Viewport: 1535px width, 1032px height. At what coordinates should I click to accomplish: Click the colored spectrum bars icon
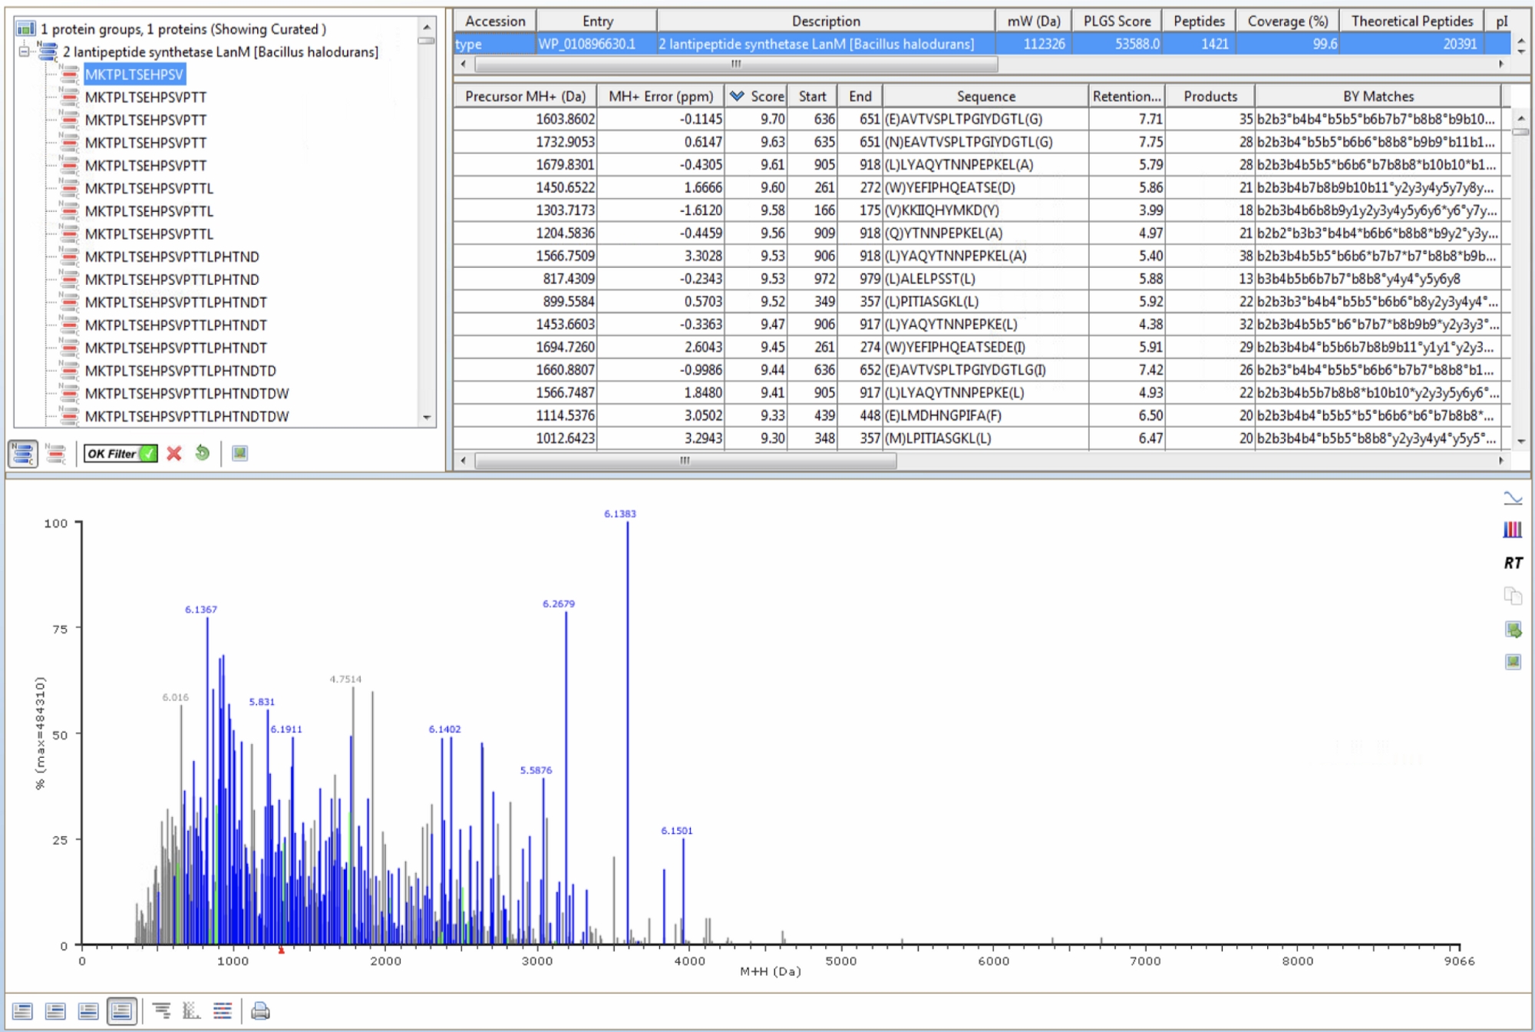click(x=1512, y=530)
